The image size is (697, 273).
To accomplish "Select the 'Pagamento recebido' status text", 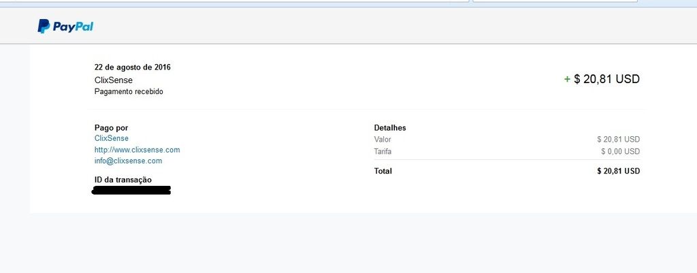I will point(129,92).
